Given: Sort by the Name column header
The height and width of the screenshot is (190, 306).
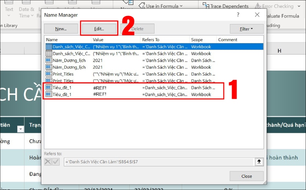Looking at the screenshot, I should [x=68, y=40].
